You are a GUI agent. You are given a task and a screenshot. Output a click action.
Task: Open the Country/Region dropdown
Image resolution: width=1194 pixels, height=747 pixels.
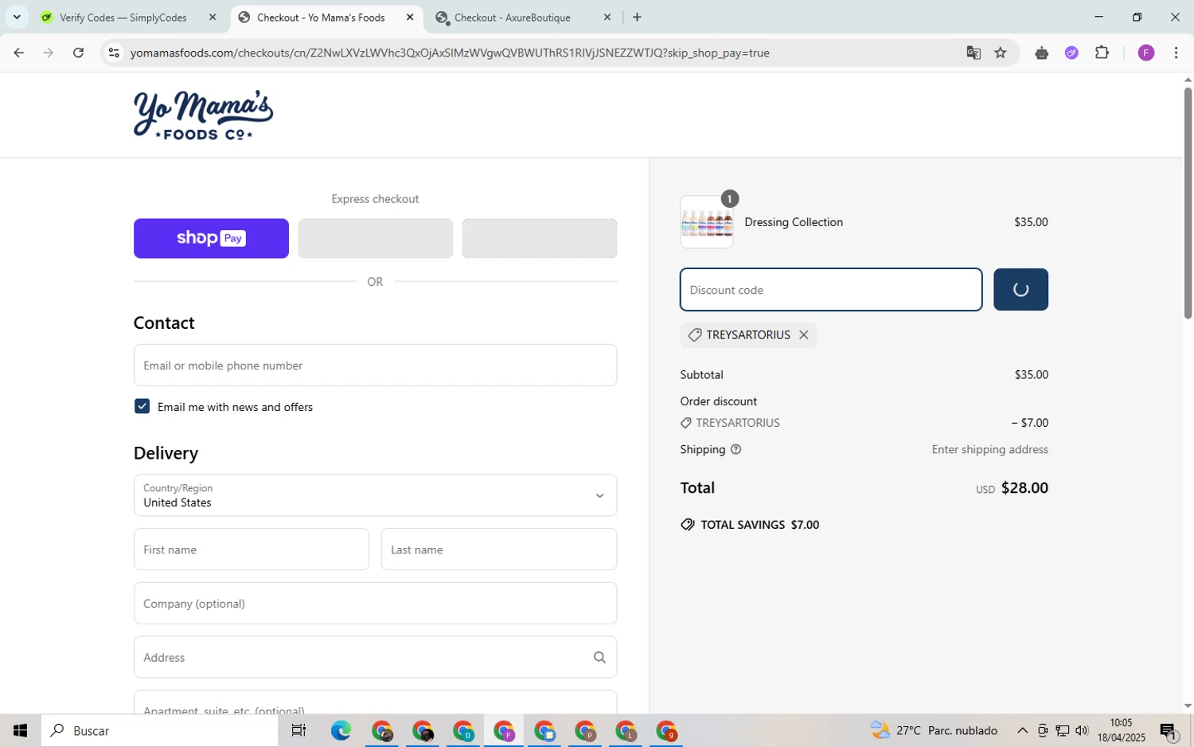click(375, 495)
